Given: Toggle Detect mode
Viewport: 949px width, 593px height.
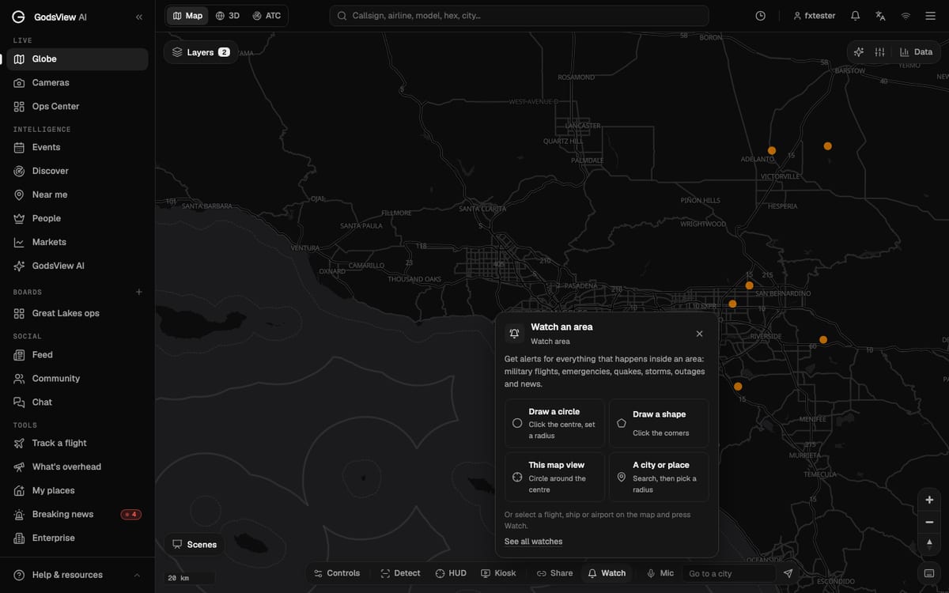Looking at the screenshot, I should [x=401, y=573].
